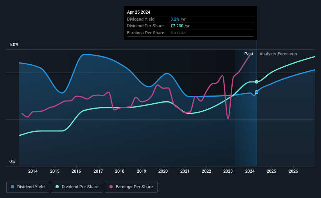Toggle the Dividend Yield legend series
The height and width of the screenshot is (198, 321).
[x=28, y=187]
